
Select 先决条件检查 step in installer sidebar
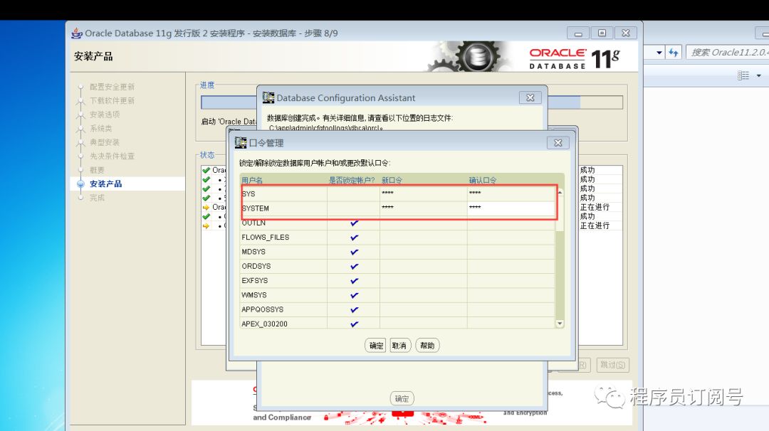click(x=112, y=156)
